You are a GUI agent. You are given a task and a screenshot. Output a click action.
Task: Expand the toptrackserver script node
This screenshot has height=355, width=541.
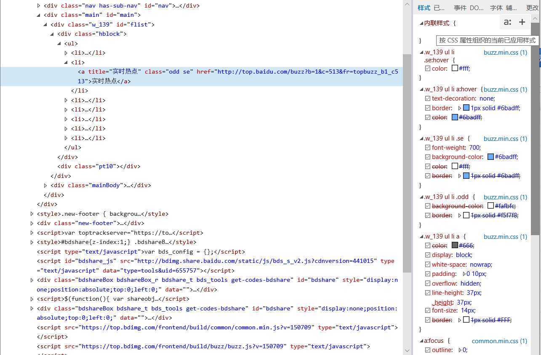32,233
